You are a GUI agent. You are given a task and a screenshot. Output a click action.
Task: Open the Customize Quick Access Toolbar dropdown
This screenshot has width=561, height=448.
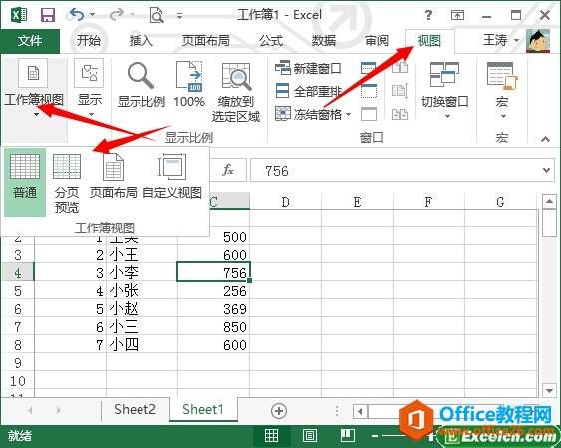click(180, 15)
